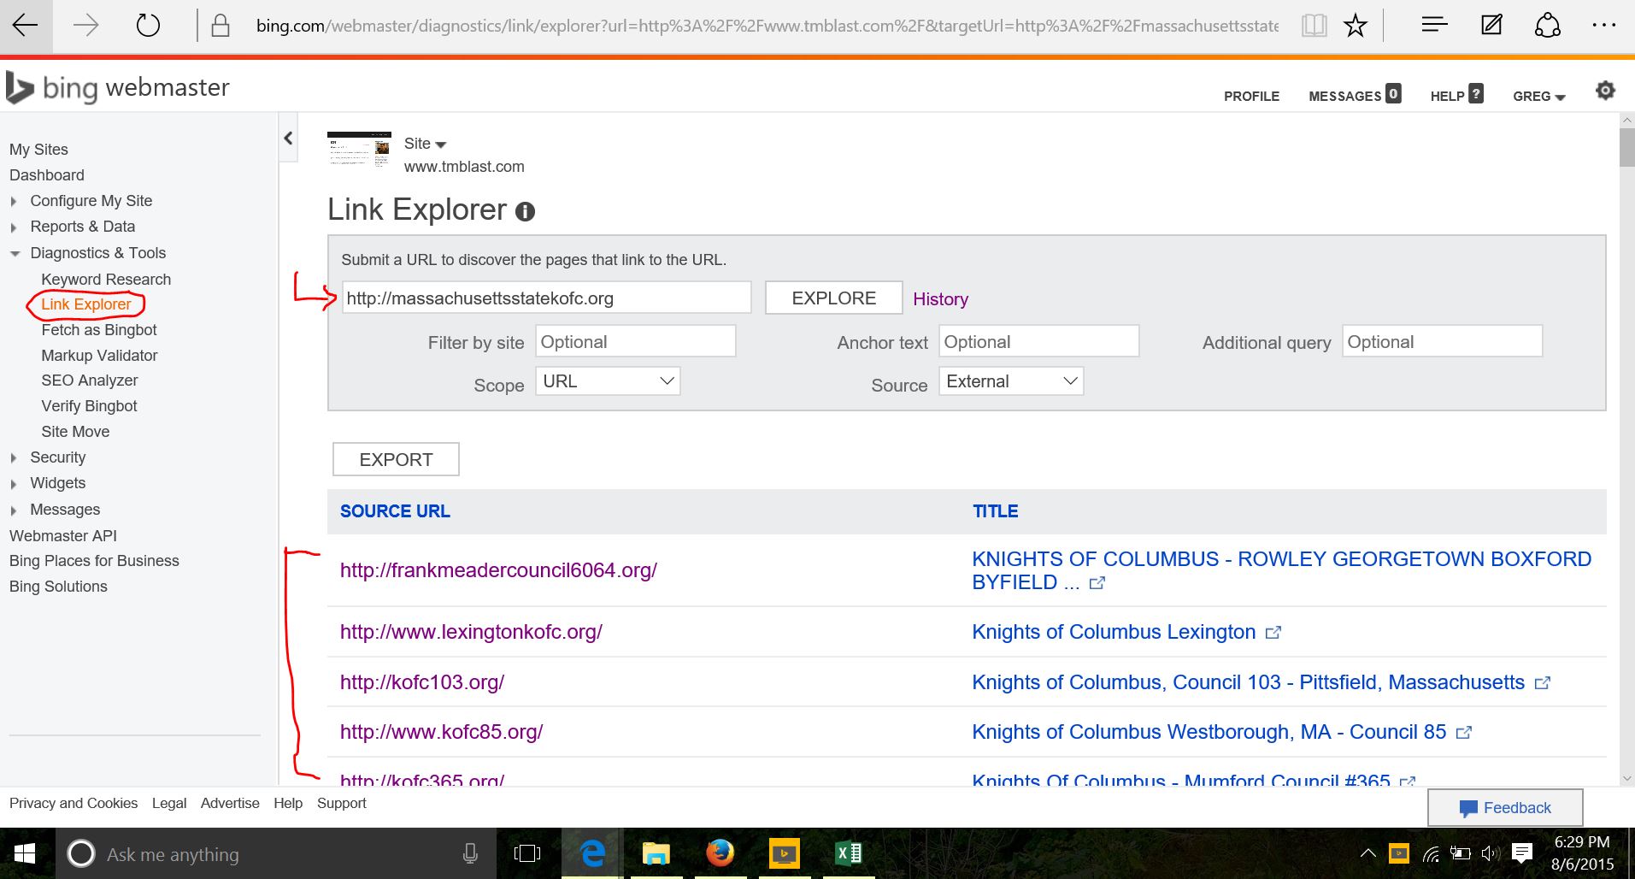
Task: Open external icon beside Westborough Council 85 title
Action: (x=1464, y=733)
